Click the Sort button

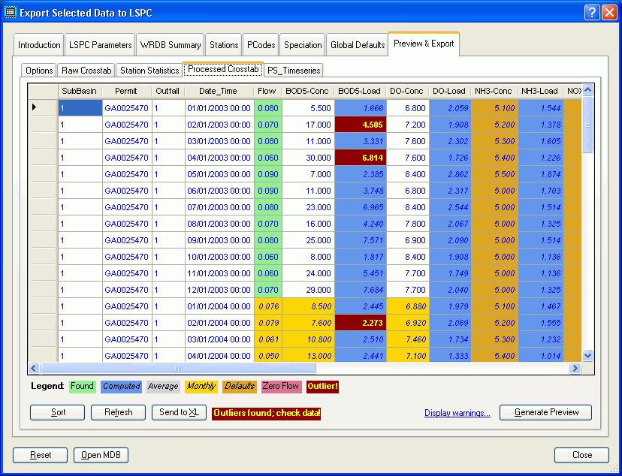[x=56, y=412]
